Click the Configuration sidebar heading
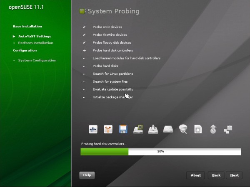Screen dimensions: 250x187 coord(25,50)
